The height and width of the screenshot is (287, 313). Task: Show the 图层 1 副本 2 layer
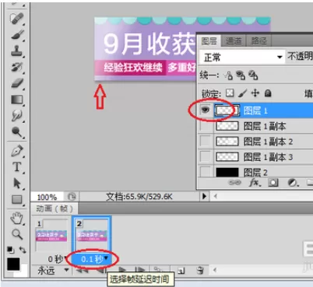(206, 142)
